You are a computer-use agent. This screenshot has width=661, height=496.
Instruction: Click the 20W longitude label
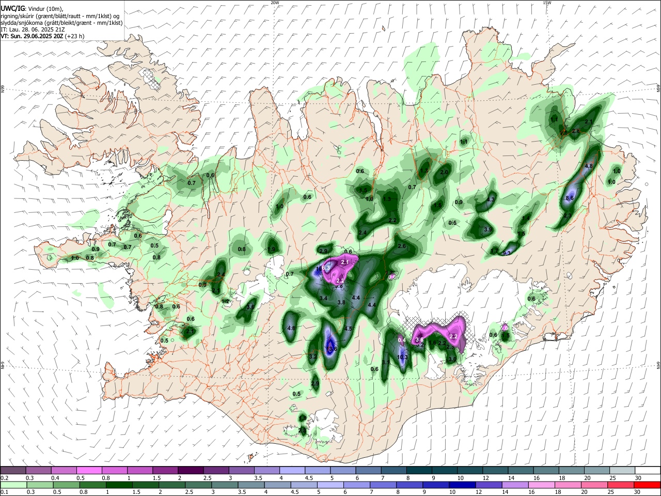pyautogui.click(x=275, y=3)
